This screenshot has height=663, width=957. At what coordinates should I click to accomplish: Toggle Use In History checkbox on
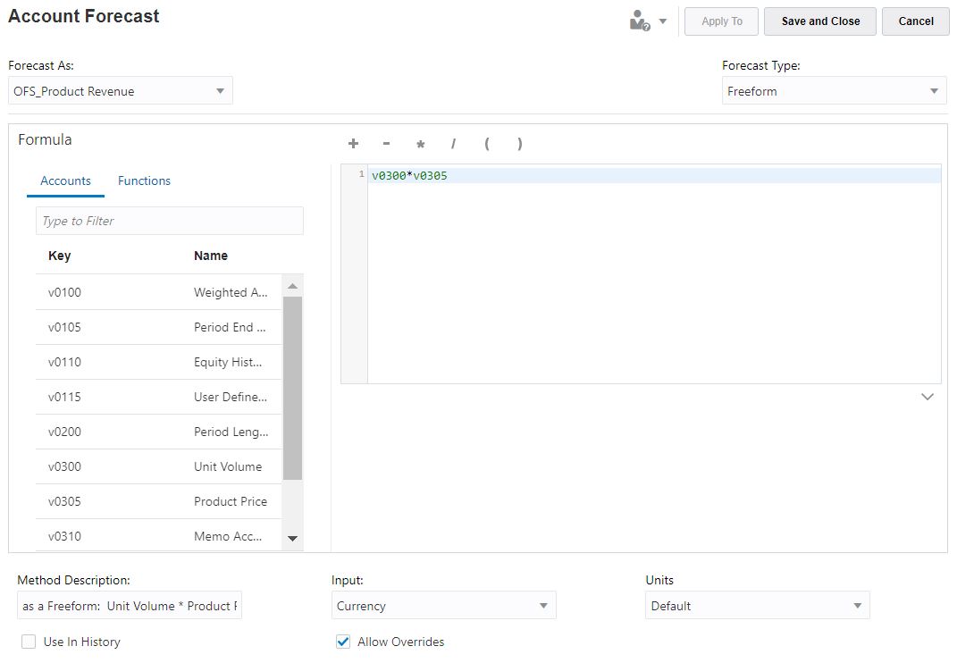point(28,642)
